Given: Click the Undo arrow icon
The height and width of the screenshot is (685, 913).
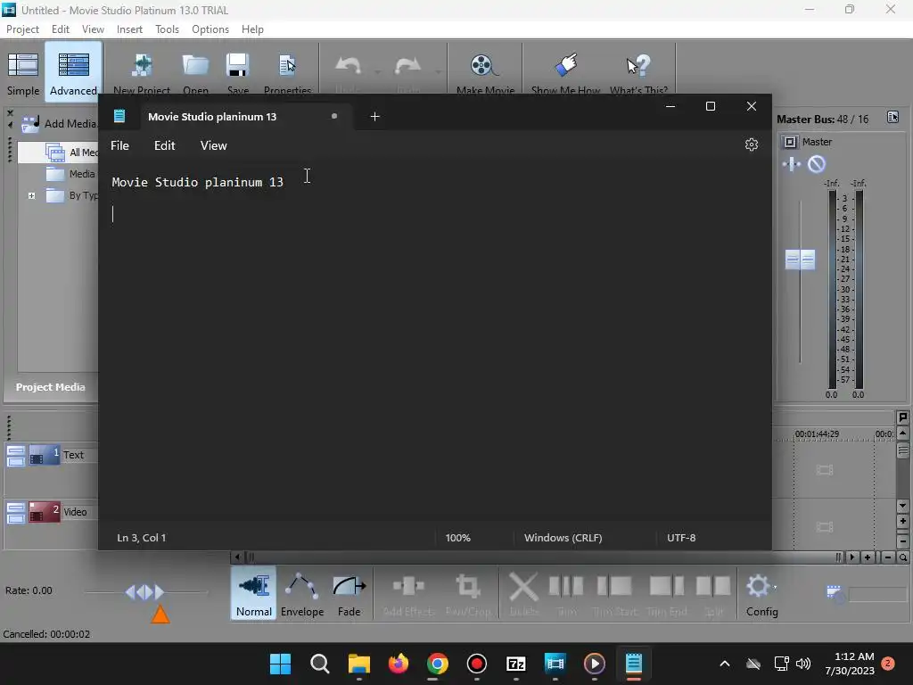Looking at the screenshot, I should click(349, 66).
